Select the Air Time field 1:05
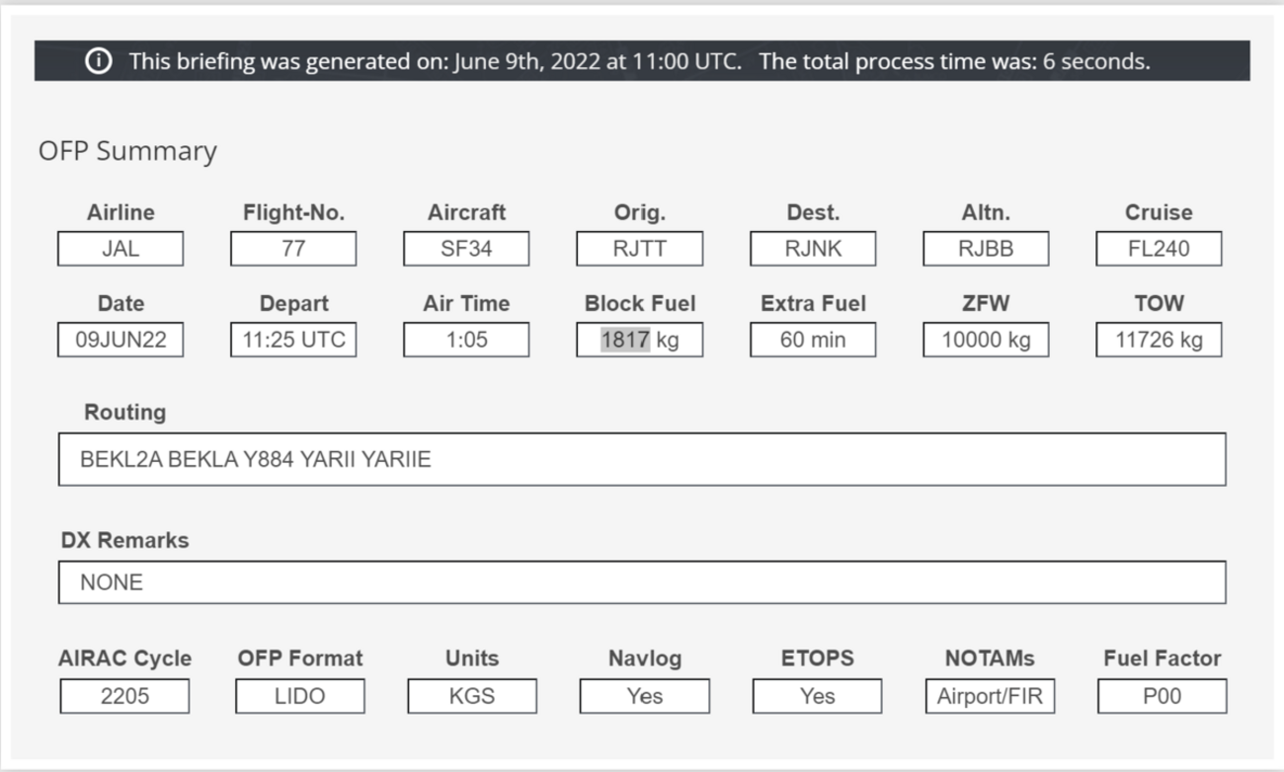The image size is (1284, 772). 466,340
